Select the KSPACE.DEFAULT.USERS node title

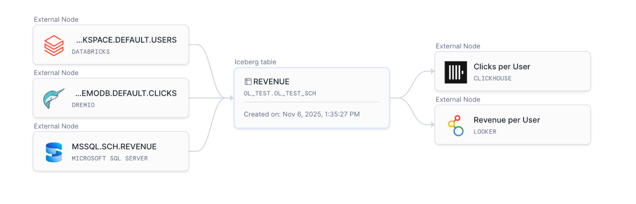(x=126, y=40)
